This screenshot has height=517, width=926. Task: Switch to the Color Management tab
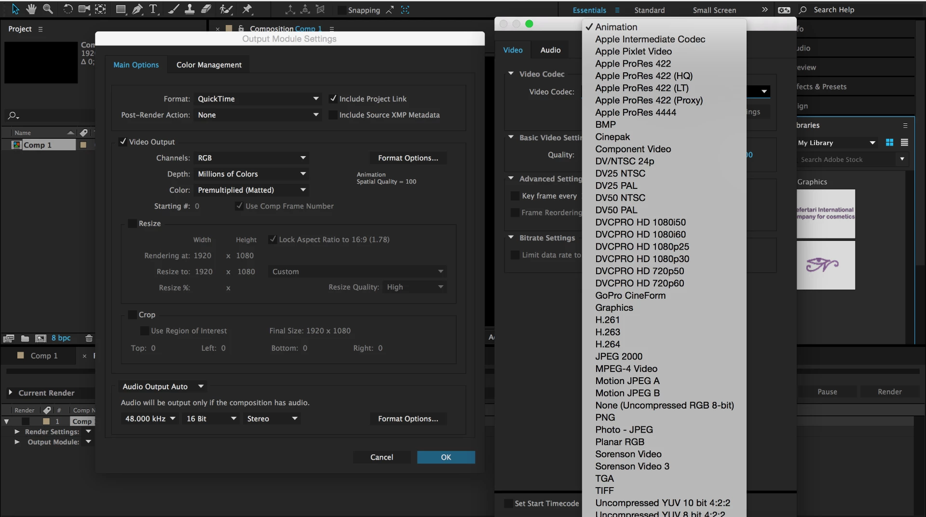pyautogui.click(x=209, y=65)
